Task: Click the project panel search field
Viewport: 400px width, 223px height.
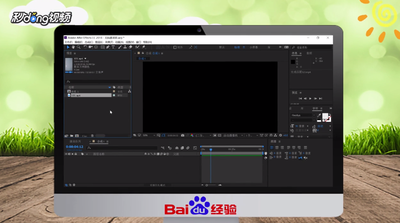Action: [x=98, y=81]
